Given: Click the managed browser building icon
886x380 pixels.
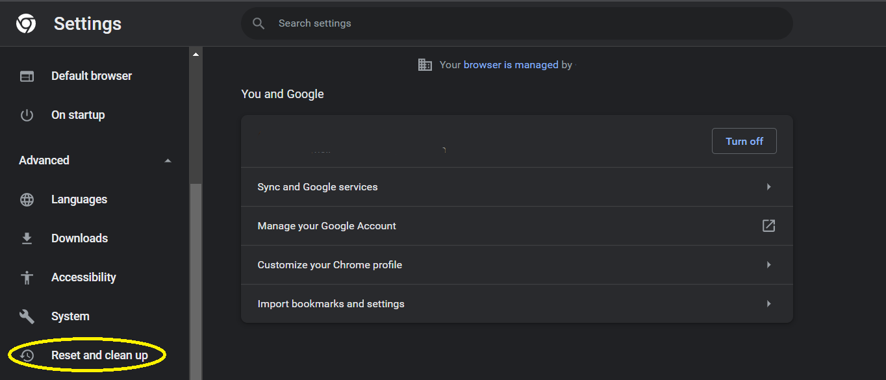Looking at the screenshot, I should pos(425,64).
